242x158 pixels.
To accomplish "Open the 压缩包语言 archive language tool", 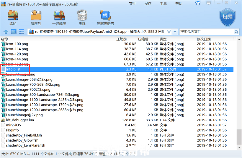I will pyautogui.click(x=105, y=17).
